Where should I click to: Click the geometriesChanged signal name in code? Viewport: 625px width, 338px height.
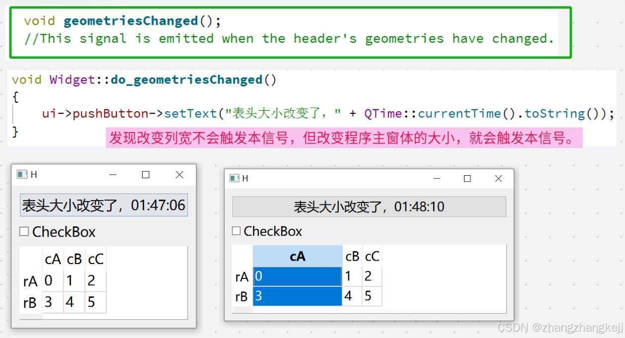click(x=131, y=21)
